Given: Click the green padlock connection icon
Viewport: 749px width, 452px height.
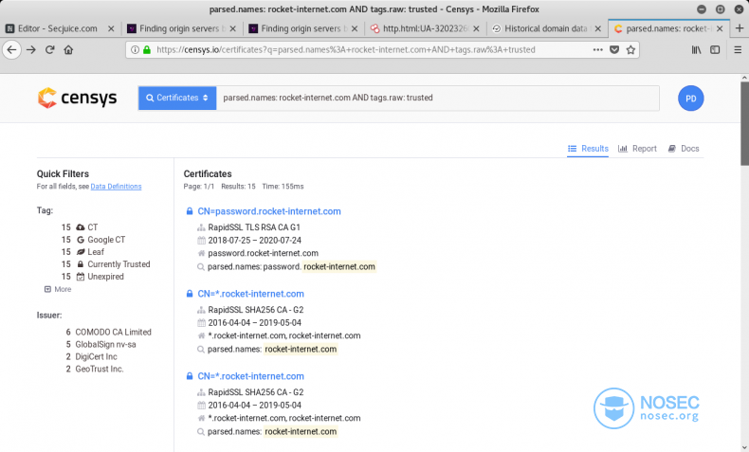Looking at the screenshot, I should (147, 49).
